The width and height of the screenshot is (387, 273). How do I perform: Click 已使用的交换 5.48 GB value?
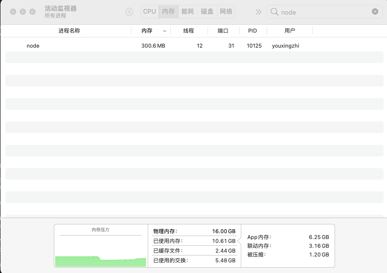click(x=226, y=260)
